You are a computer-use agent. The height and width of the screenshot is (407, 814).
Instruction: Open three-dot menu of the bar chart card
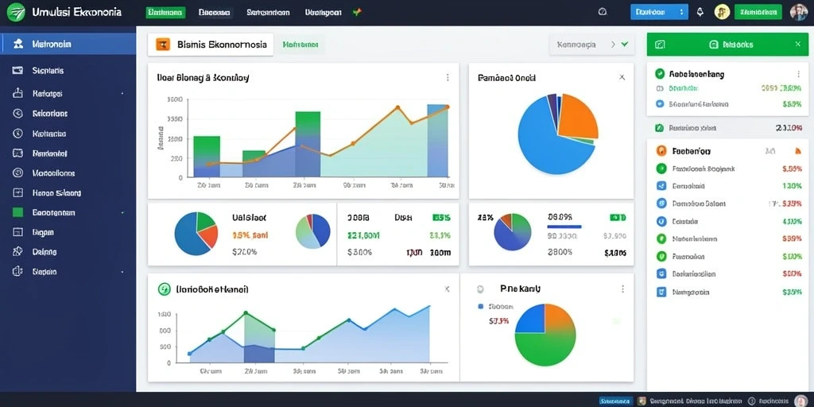coord(448,77)
